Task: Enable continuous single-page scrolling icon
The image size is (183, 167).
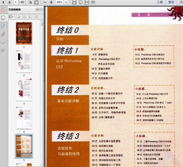Action: pyautogui.click(x=87, y=2)
